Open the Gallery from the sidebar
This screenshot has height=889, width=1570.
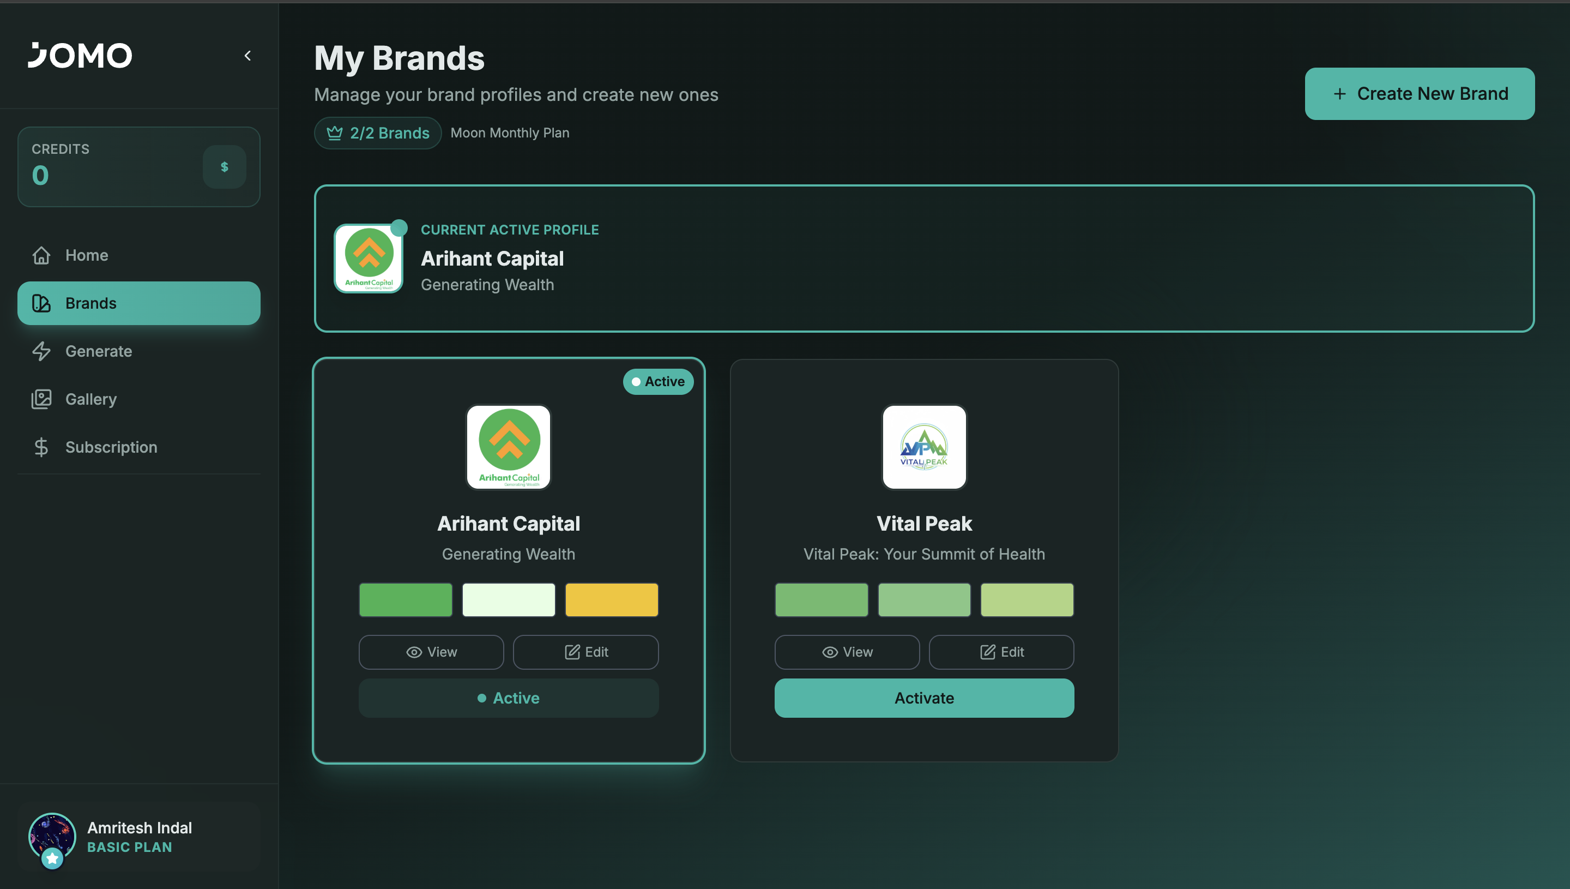[91, 399]
